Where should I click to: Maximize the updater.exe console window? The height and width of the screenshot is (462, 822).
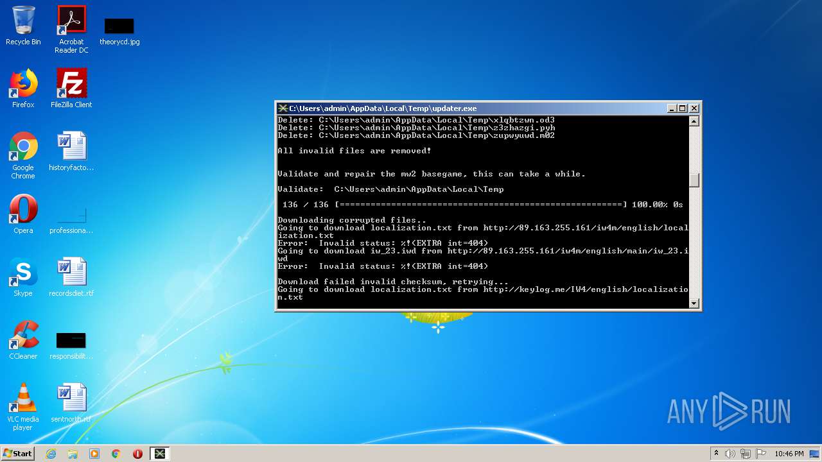point(682,108)
